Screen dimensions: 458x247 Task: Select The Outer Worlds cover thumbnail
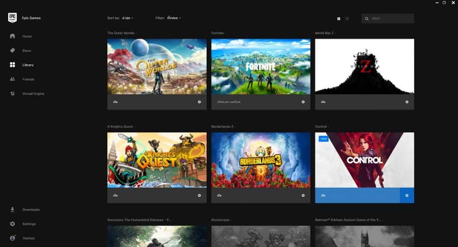[157, 66]
